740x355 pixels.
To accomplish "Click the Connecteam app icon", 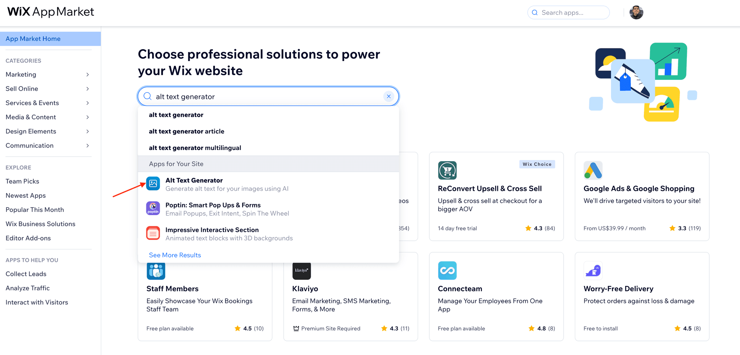I will pos(447,270).
